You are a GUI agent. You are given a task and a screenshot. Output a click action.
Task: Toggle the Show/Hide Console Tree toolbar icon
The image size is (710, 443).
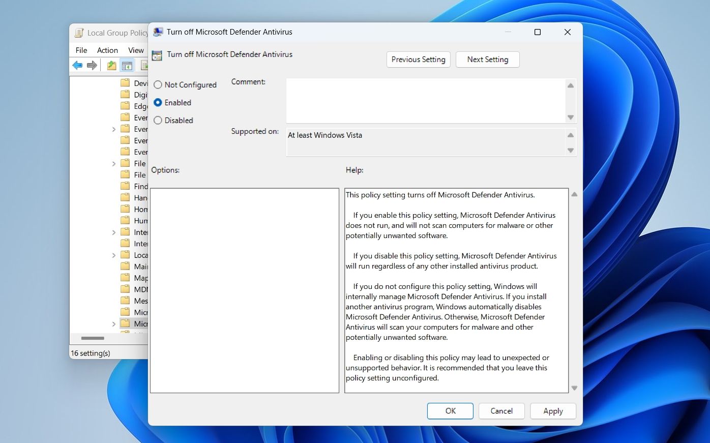tap(127, 65)
